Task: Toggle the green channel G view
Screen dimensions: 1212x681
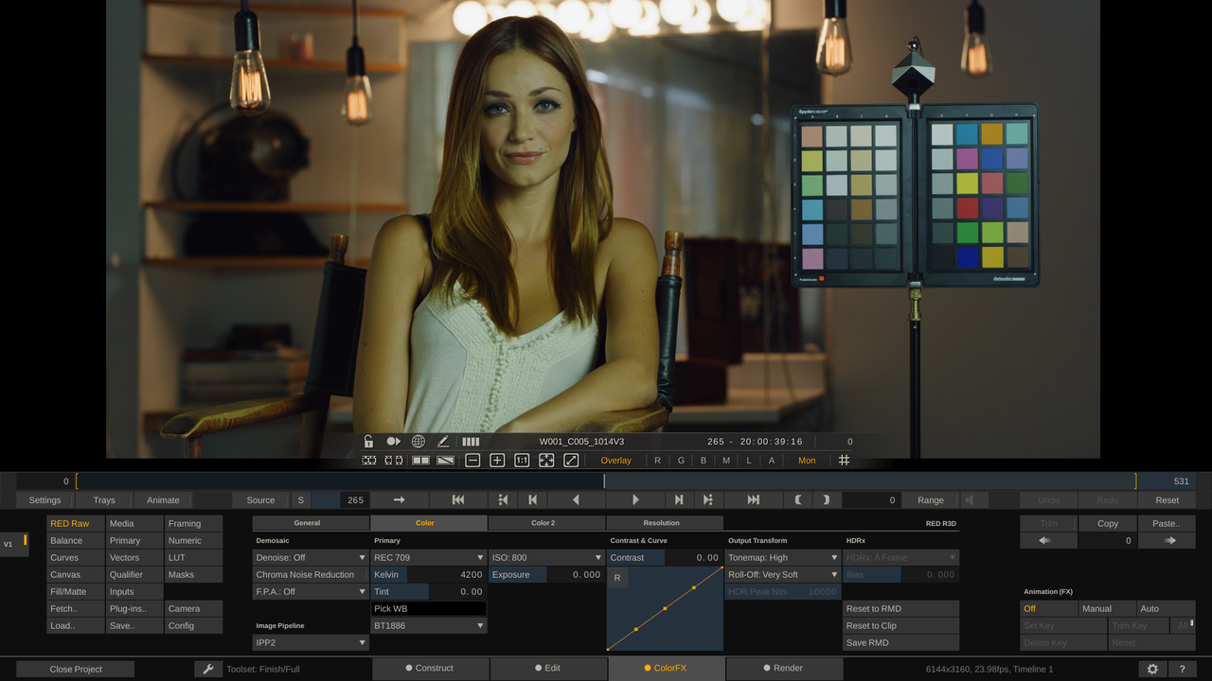Action: pos(681,461)
